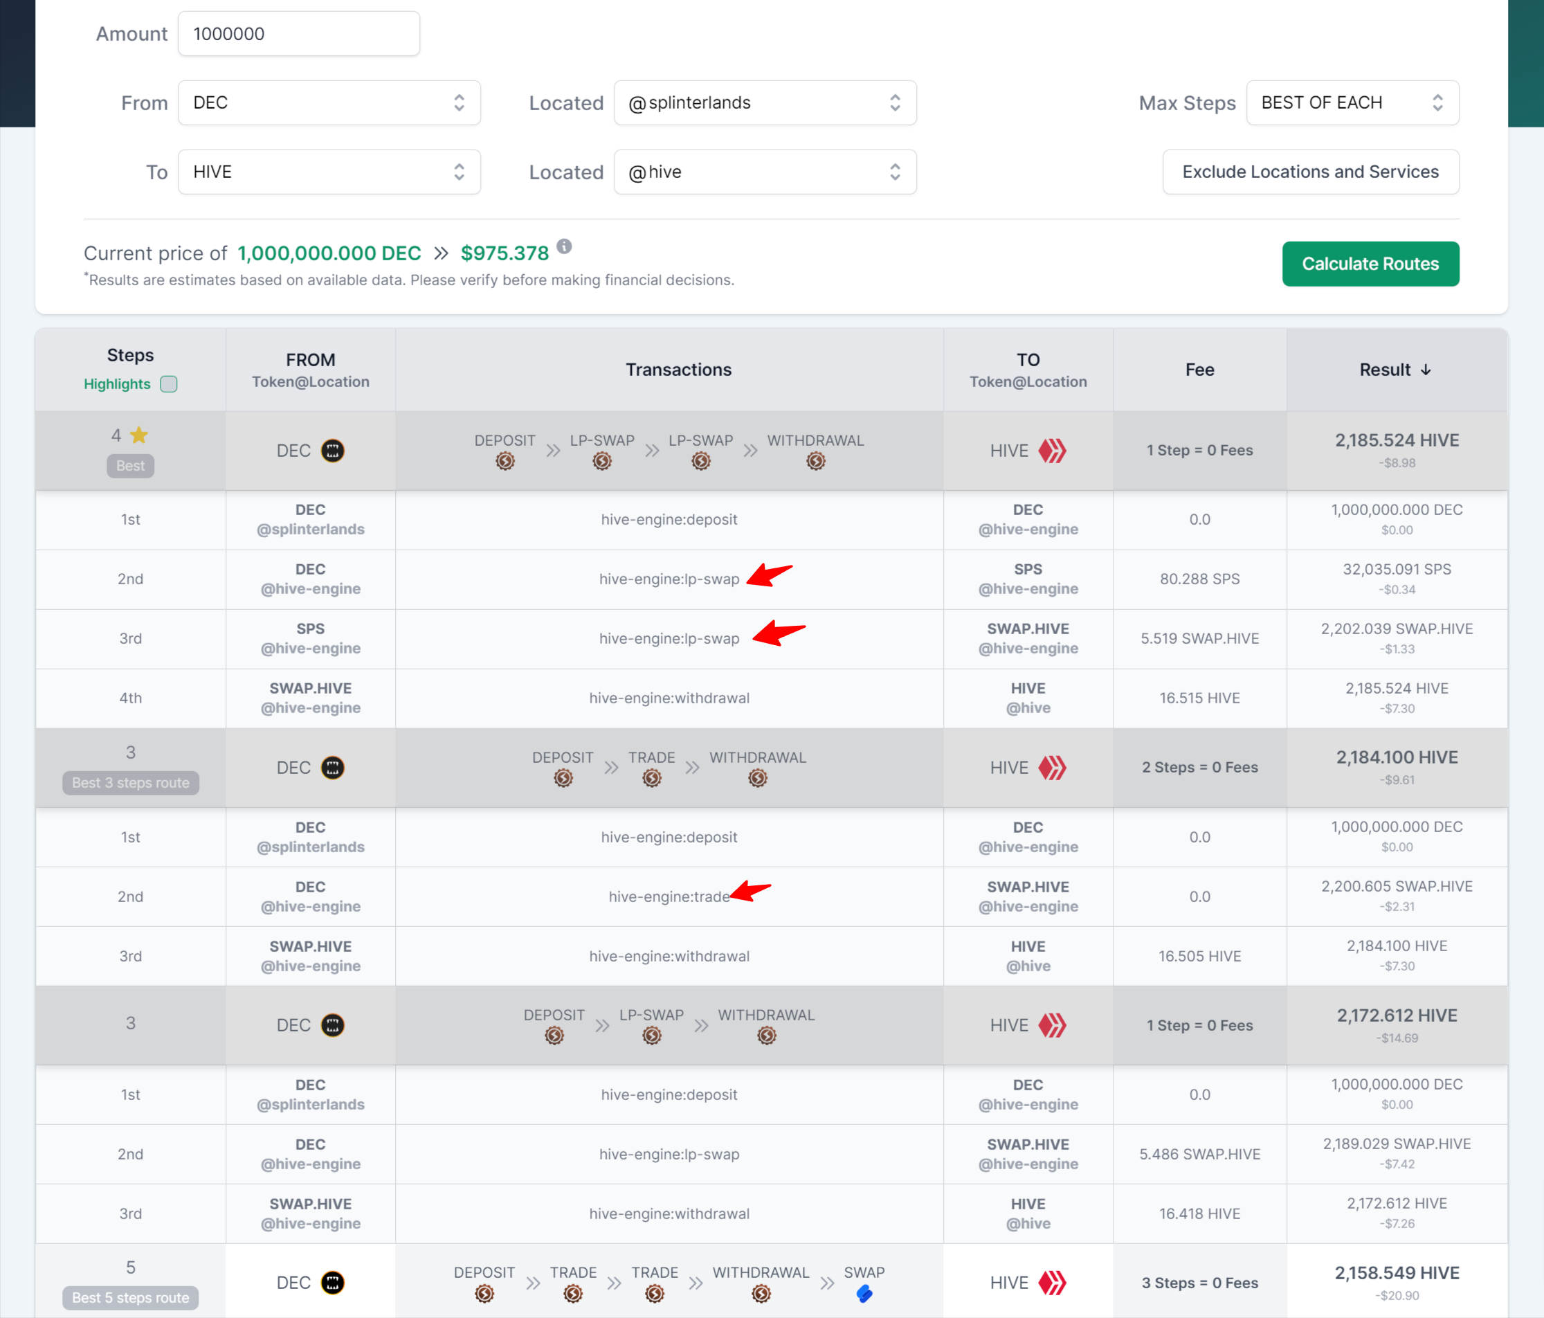This screenshot has height=1318, width=1544.
Task: Click the 16.418 HIVE fee cell
Action: [x=1200, y=1214]
